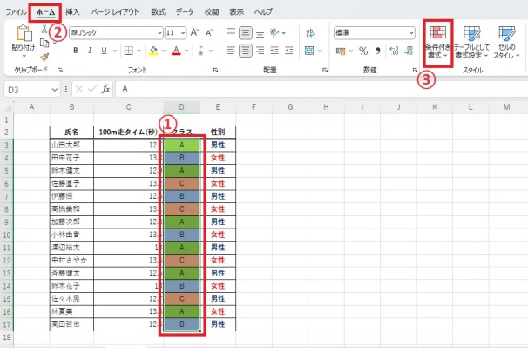Click inside the formula bar showing A
Viewport: 528px width, 348px height.
click(x=322, y=89)
